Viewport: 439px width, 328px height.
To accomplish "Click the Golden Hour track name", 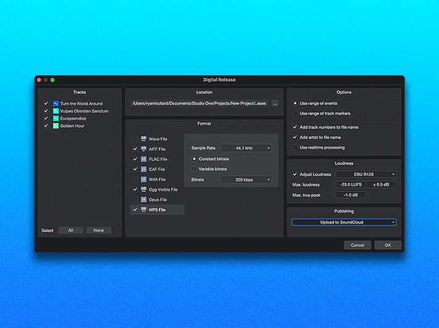I will (72, 126).
